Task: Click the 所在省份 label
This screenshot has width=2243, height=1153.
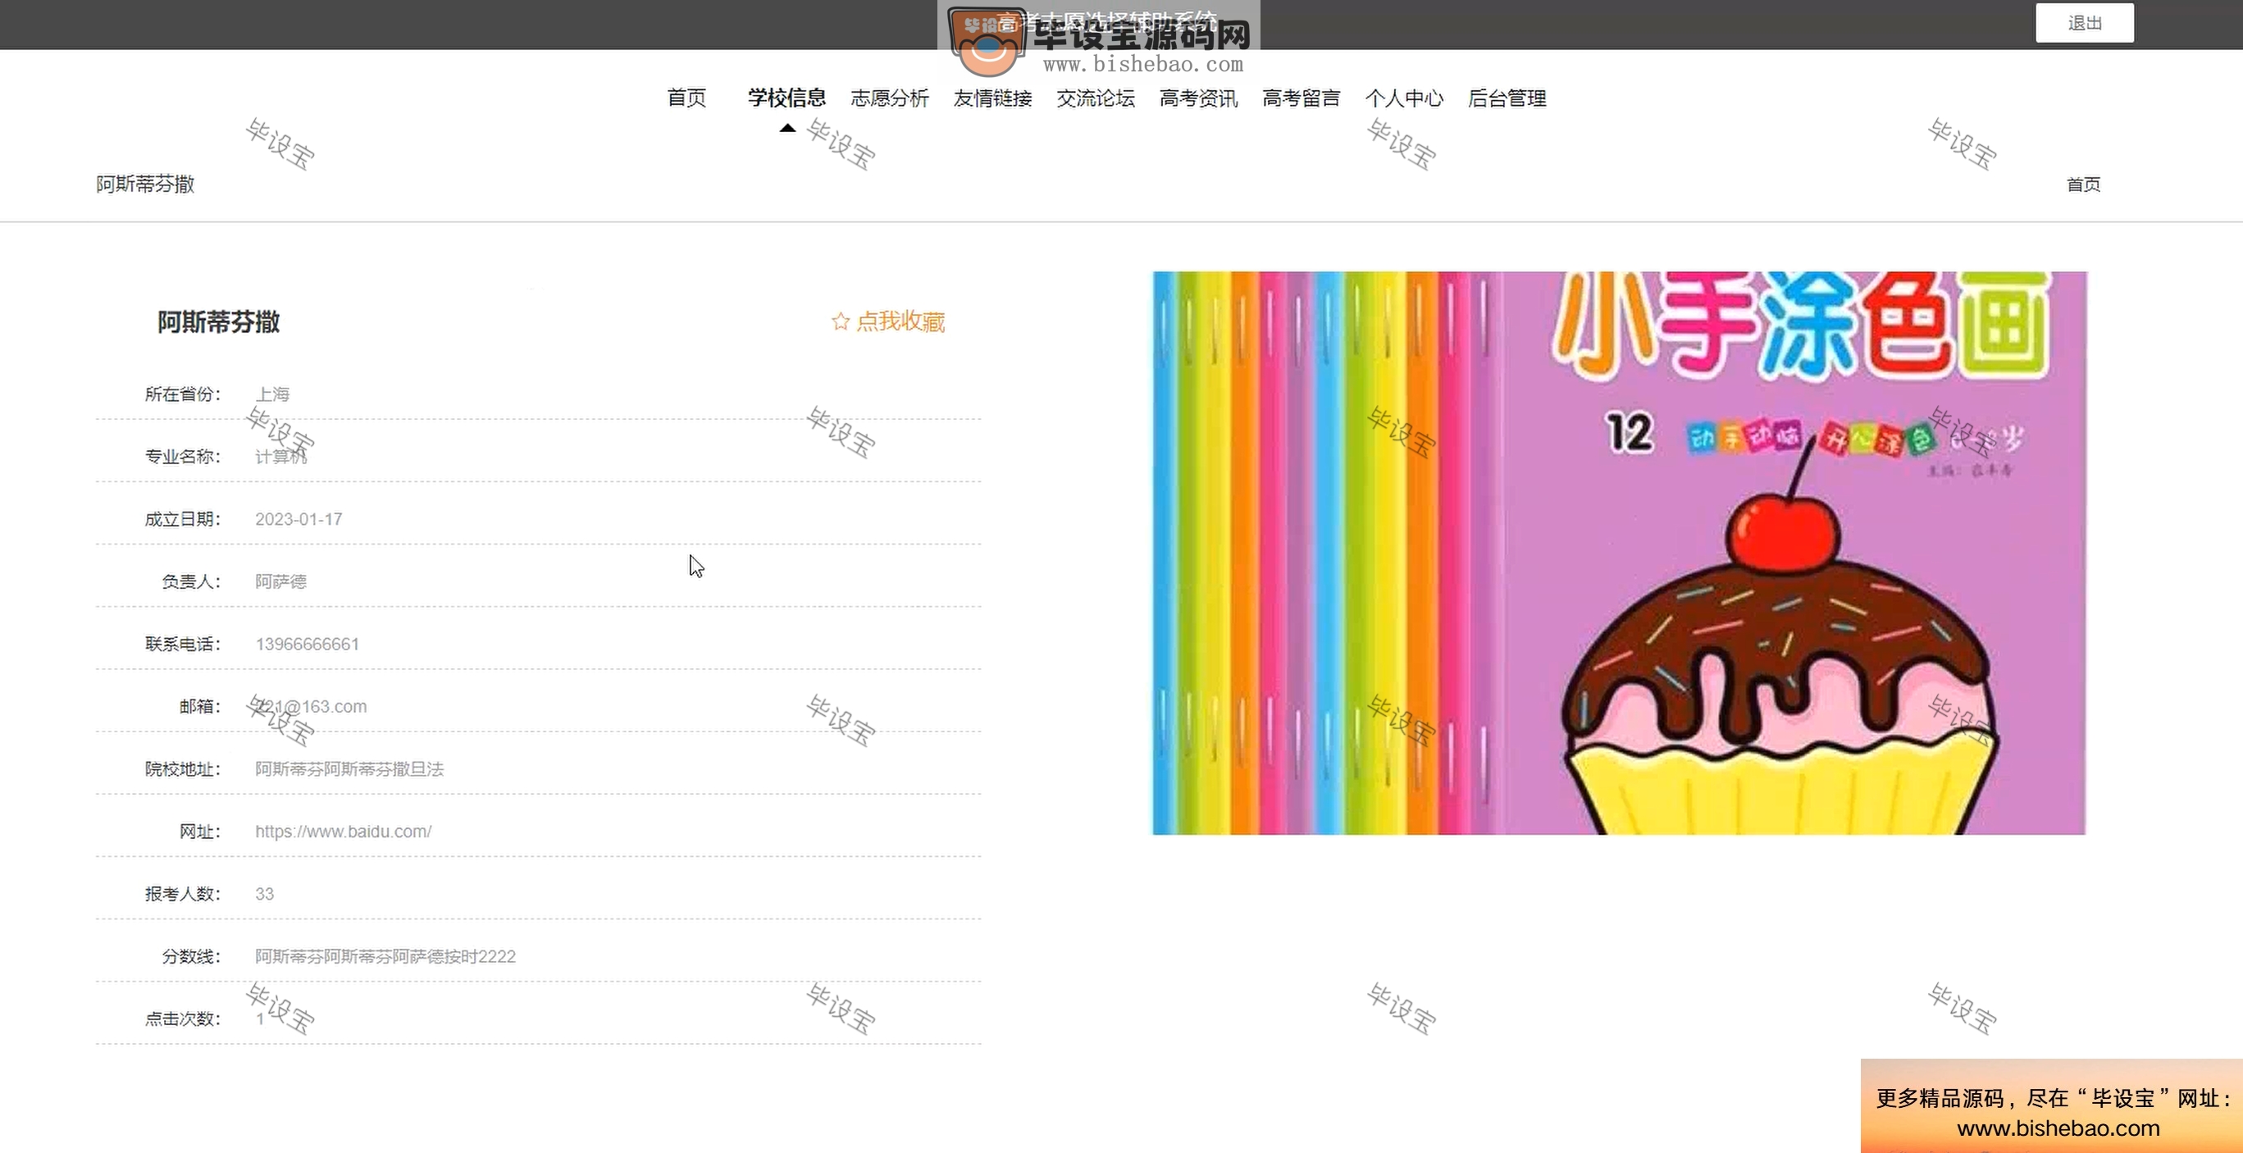Action: [183, 394]
